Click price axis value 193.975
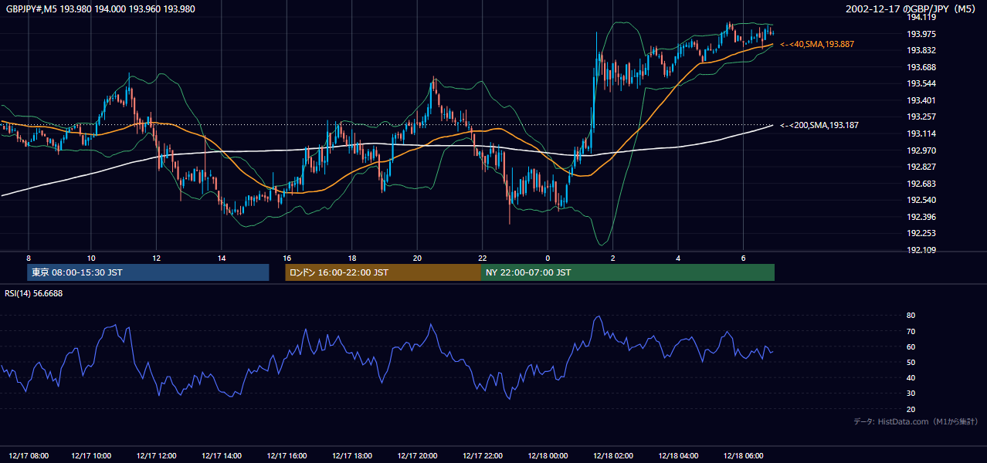Screen dimensions: 987x463 pos(921,34)
